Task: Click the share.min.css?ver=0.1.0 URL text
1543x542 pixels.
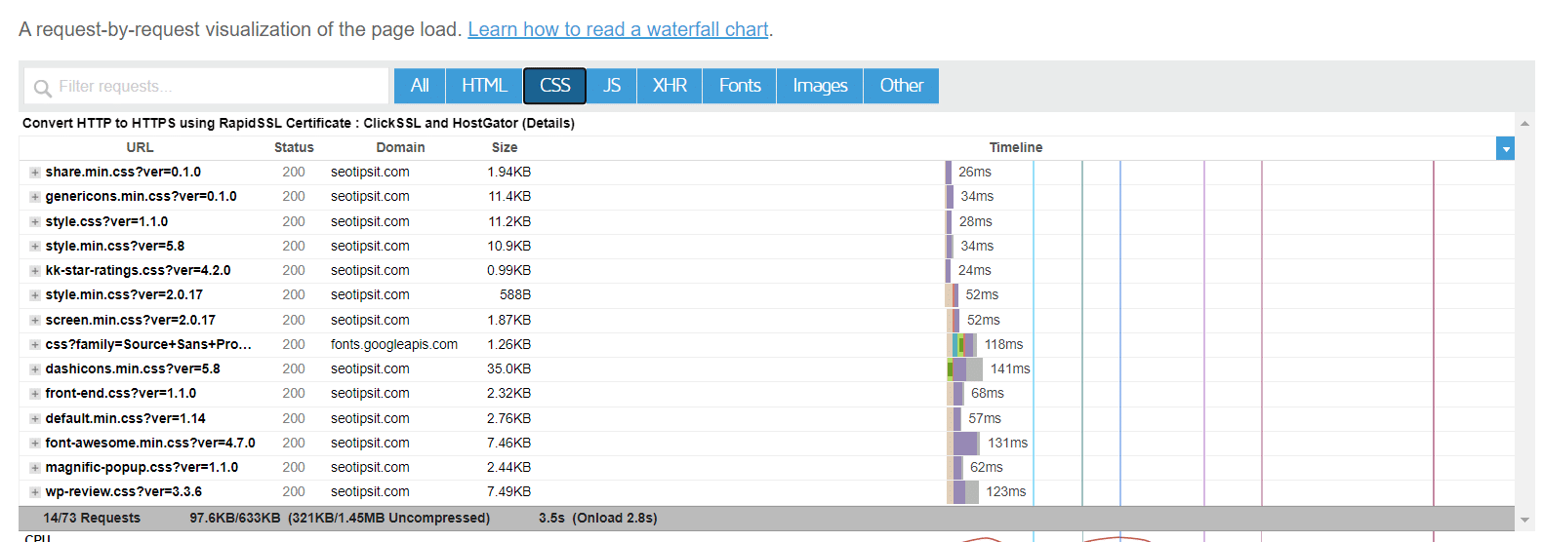Action: coord(123,172)
